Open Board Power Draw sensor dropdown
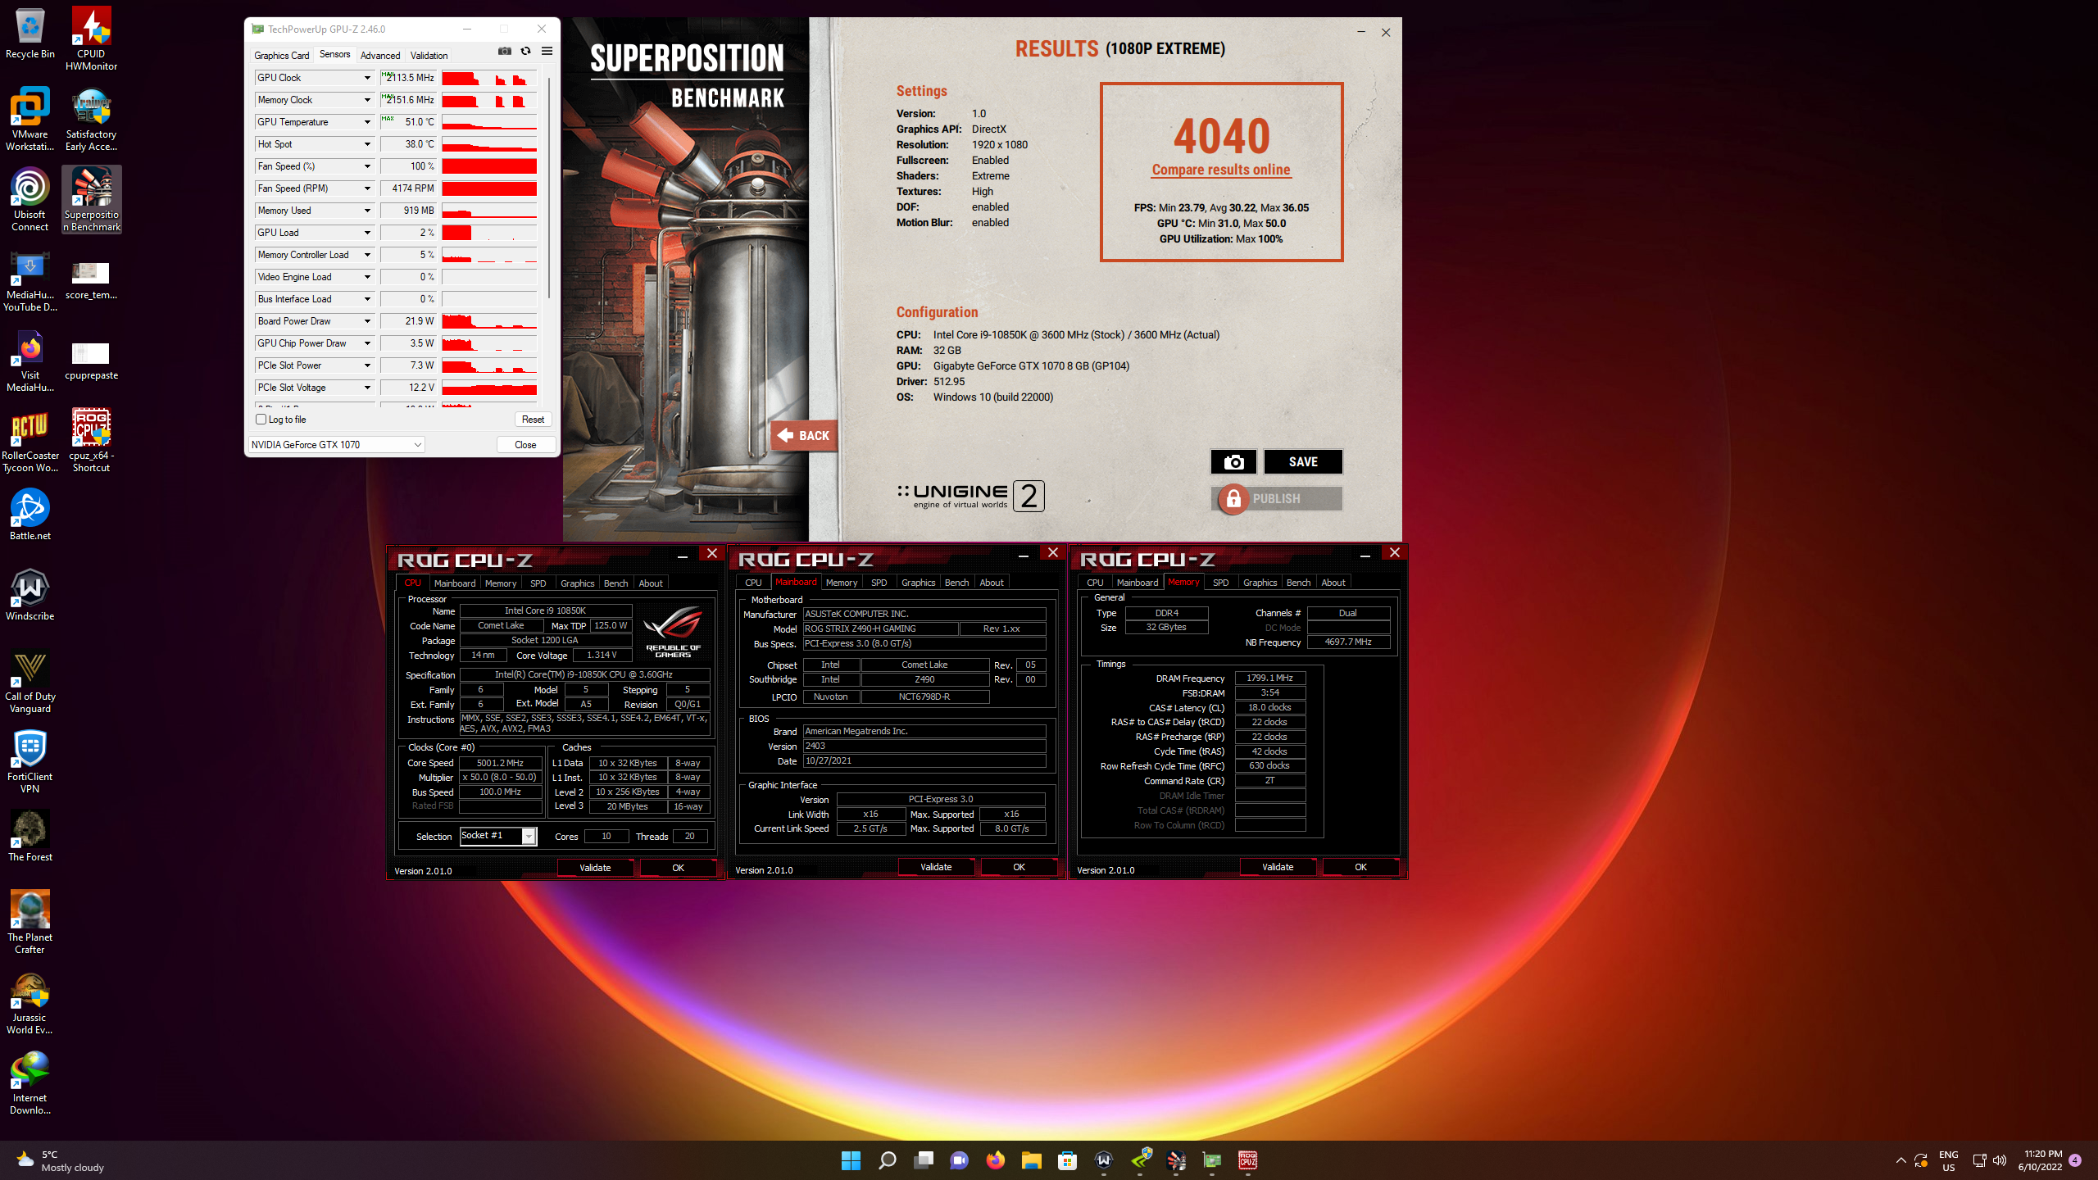The width and height of the screenshot is (2098, 1180). pyautogui.click(x=367, y=321)
